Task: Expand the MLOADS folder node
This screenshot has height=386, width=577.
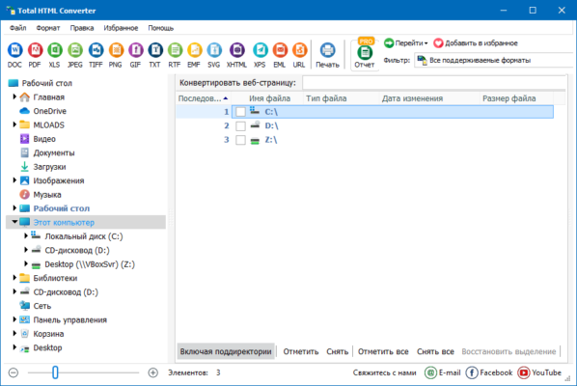Action: [14, 124]
